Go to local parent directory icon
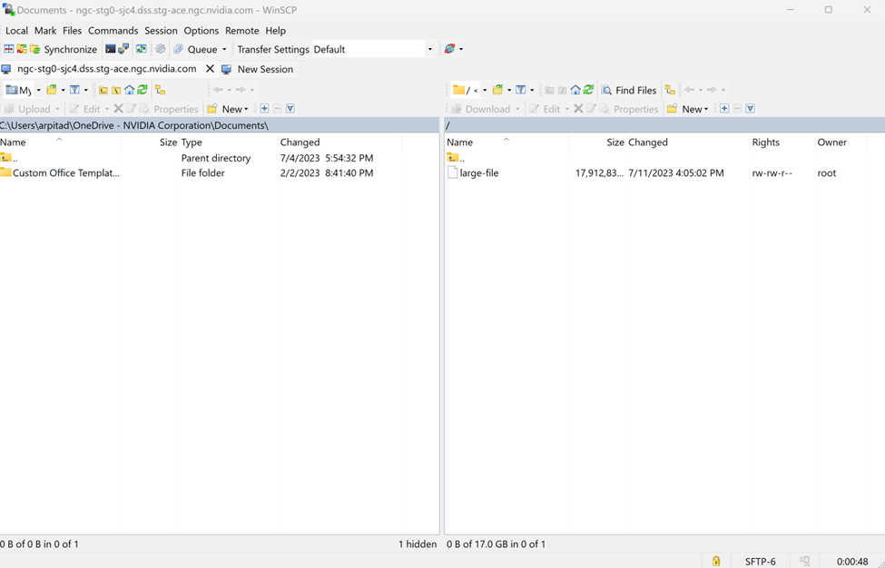This screenshot has height=568, width=885. tap(103, 90)
